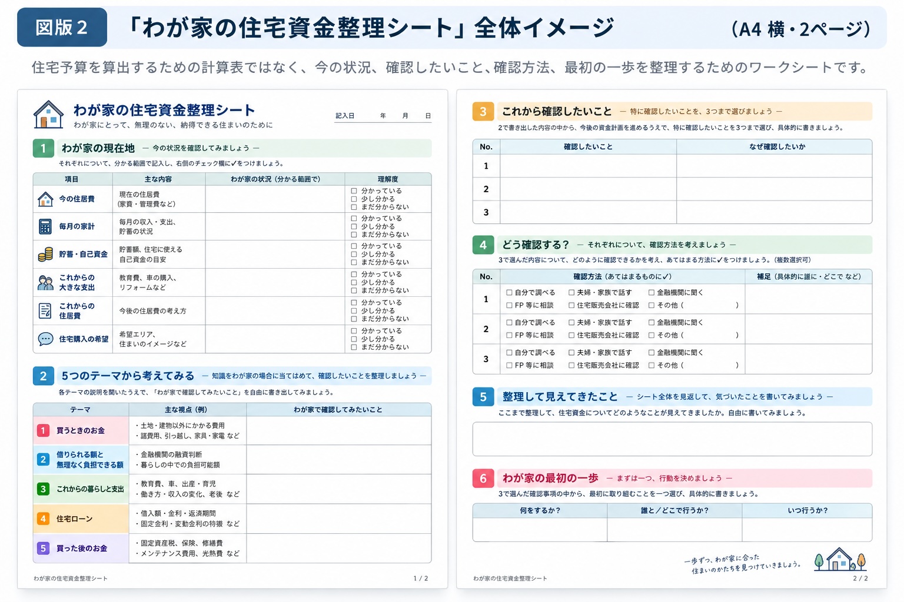Viewport: 904px width, 602px height.
Task: Click the text 固定資産税、保険、修繕費
Action: coord(181,543)
